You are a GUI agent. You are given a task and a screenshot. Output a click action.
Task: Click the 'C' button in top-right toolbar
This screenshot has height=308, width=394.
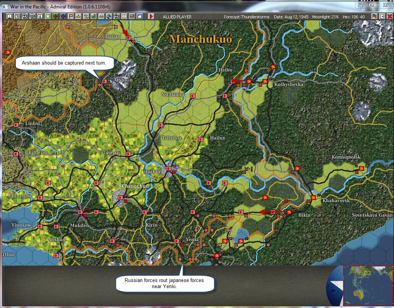(382, 16)
